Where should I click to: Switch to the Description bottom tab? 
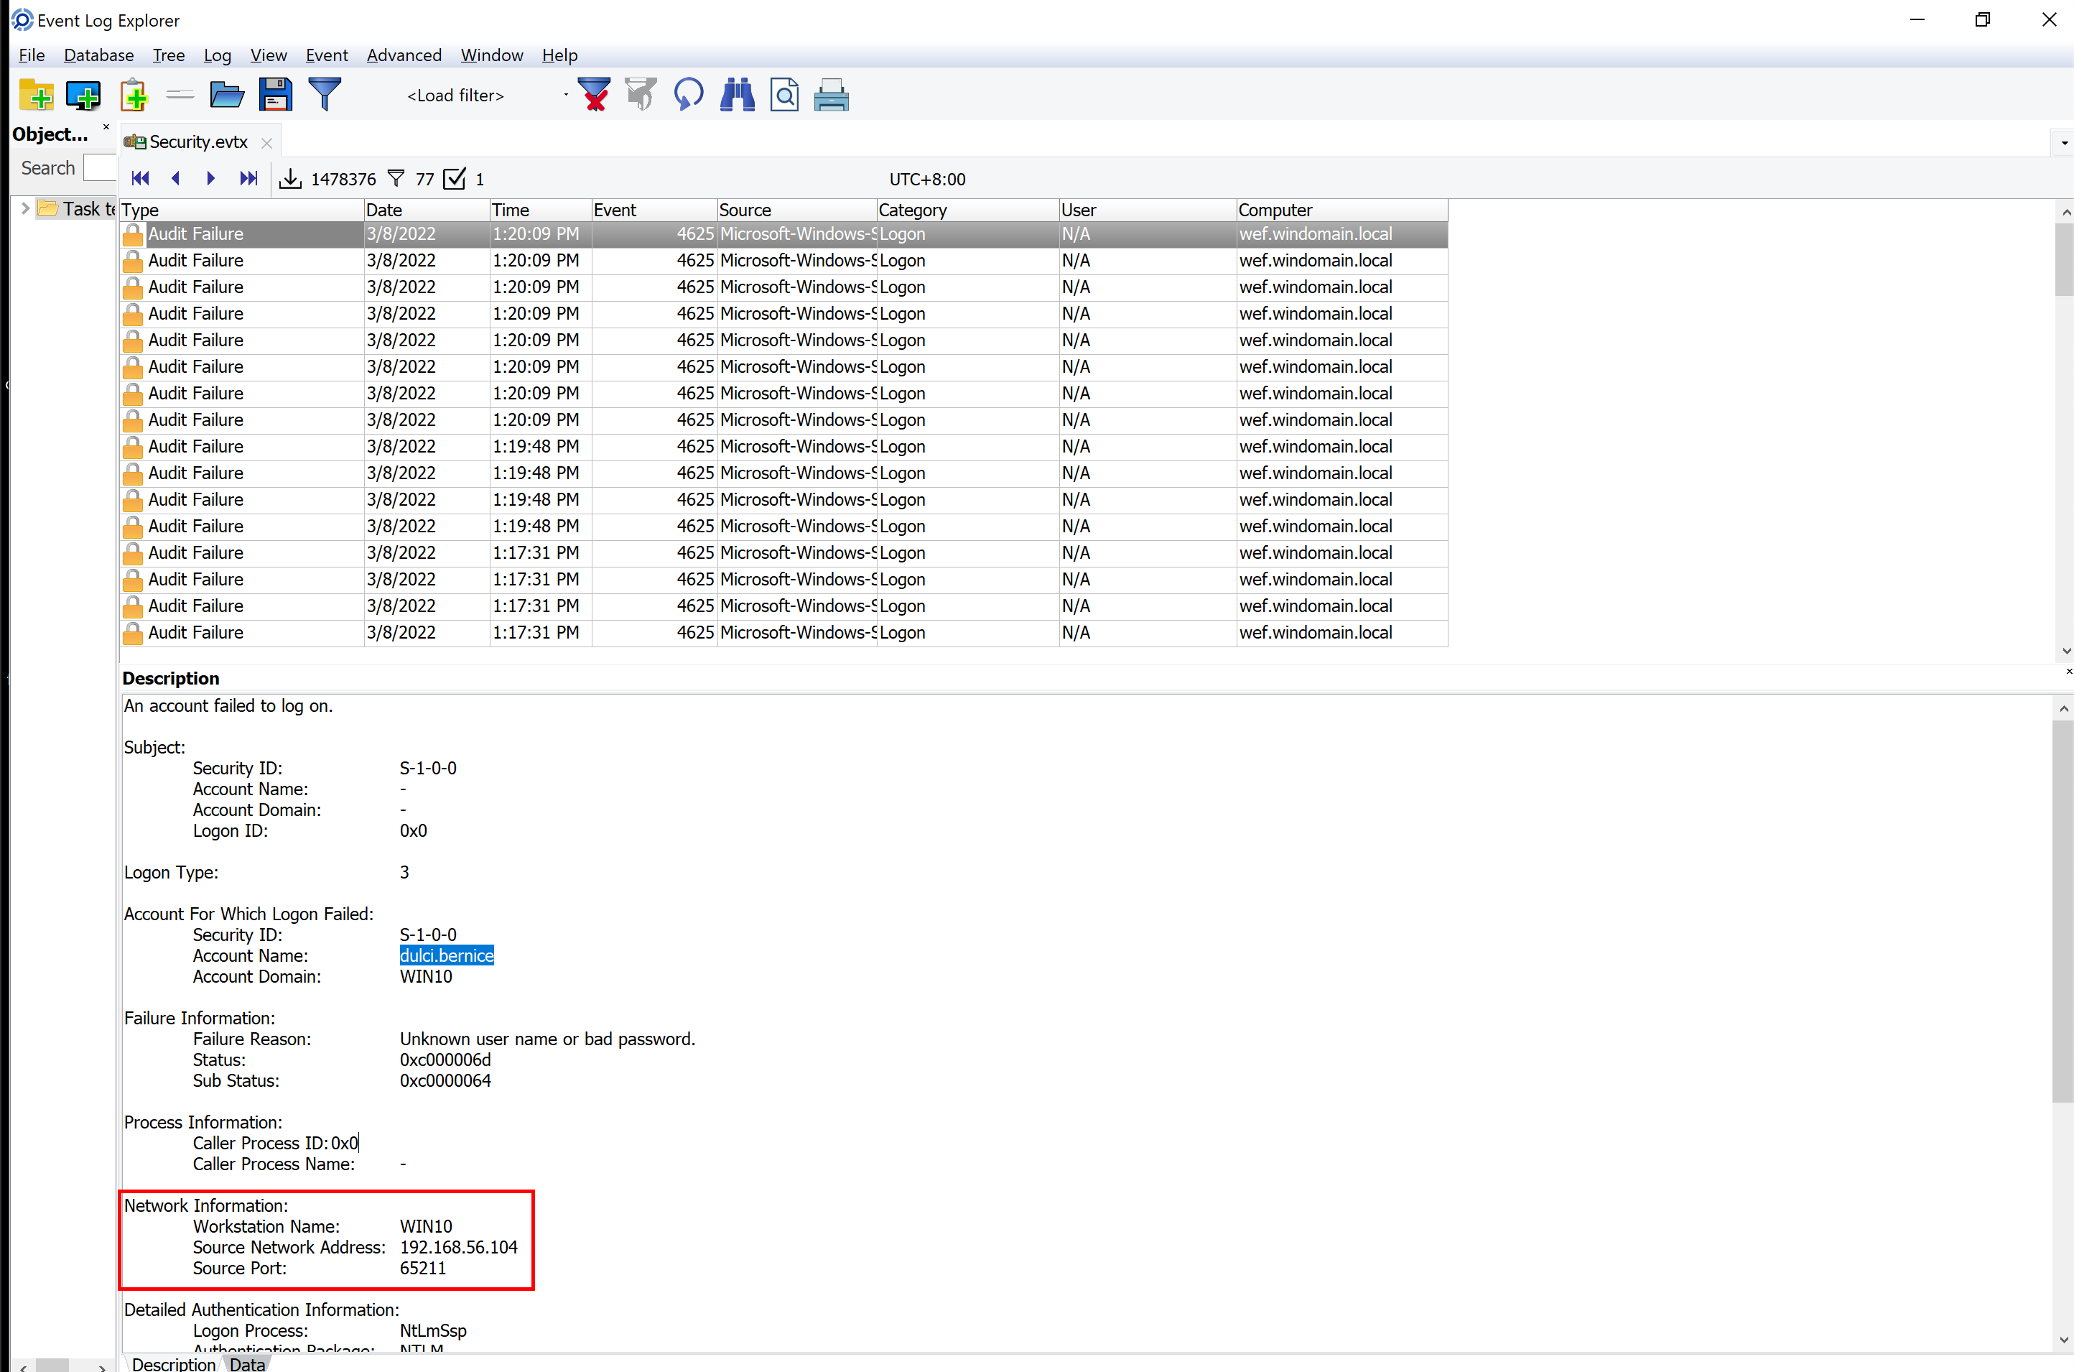[x=173, y=1363]
